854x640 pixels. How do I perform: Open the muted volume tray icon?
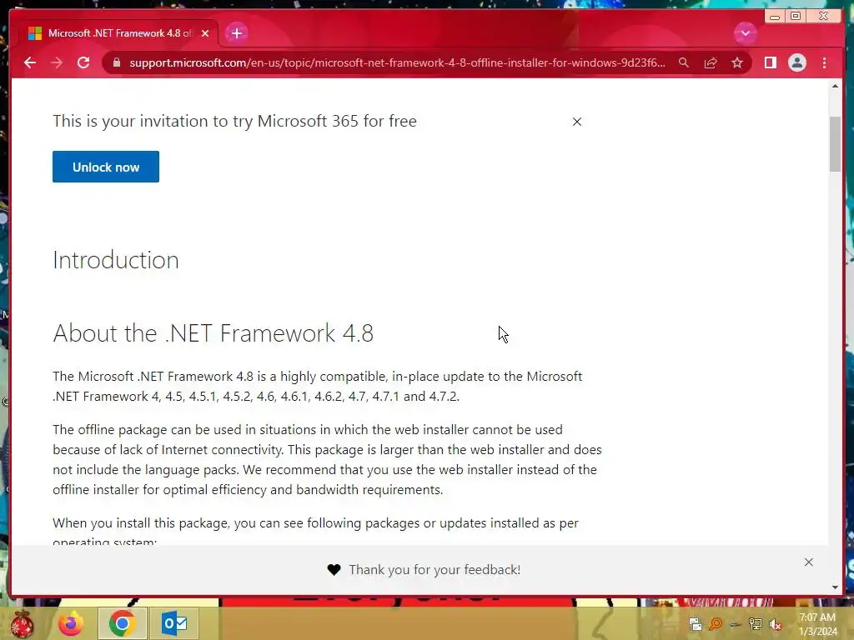point(776,624)
